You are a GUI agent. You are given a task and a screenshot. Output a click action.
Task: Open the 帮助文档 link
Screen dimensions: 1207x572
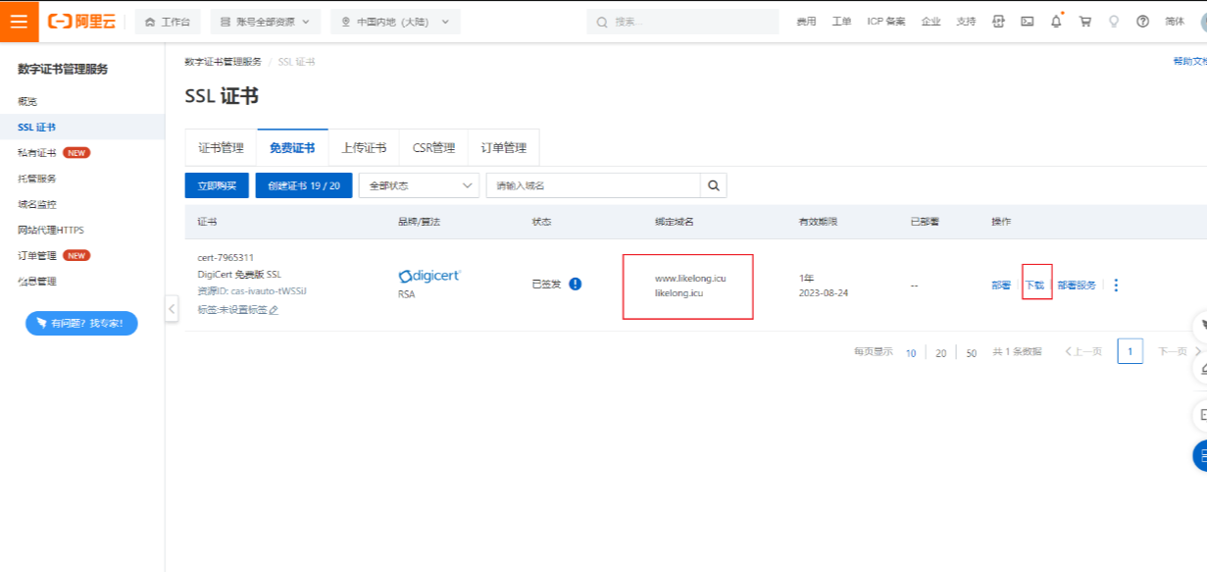pyautogui.click(x=1189, y=61)
